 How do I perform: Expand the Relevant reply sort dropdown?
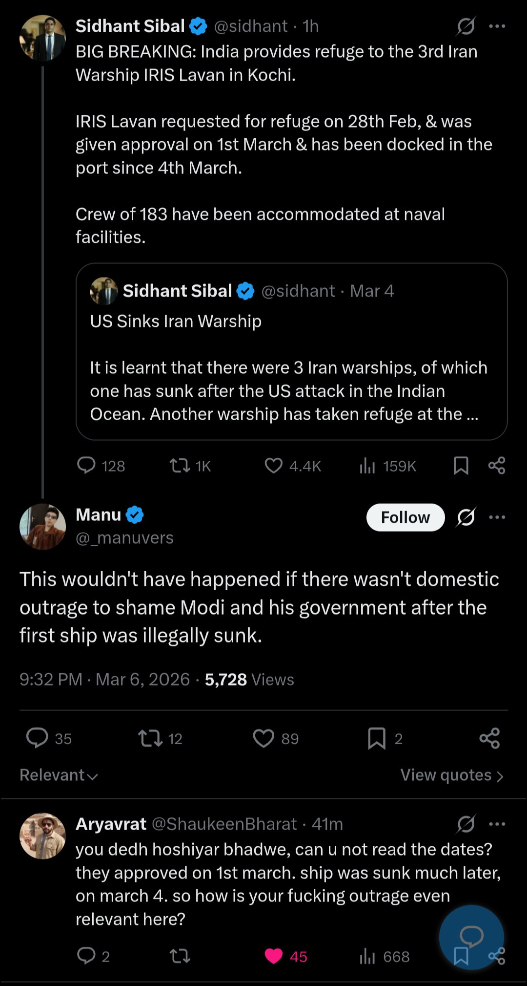point(59,775)
